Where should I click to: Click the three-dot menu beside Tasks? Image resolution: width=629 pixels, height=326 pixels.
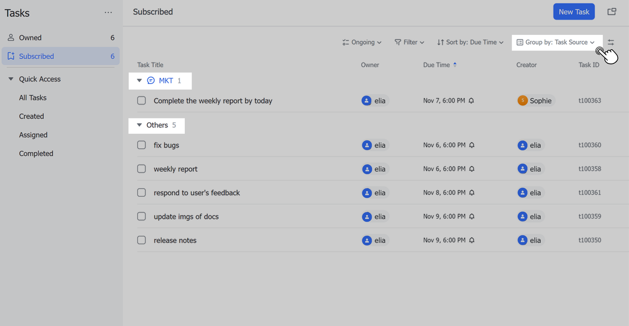(x=108, y=13)
